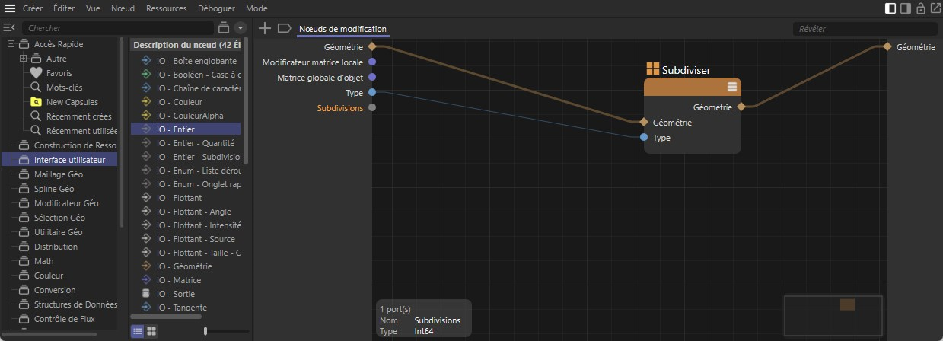Click the database icon beside search field
Image resolution: width=943 pixels, height=341 pixels.
pos(224,28)
